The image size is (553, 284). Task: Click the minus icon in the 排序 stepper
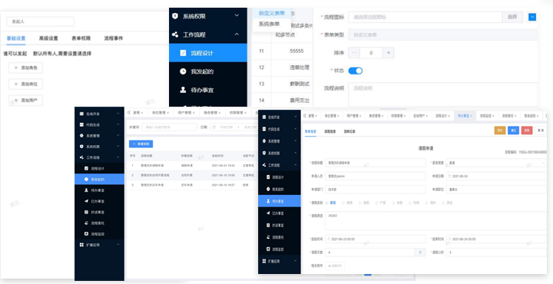(354, 53)
